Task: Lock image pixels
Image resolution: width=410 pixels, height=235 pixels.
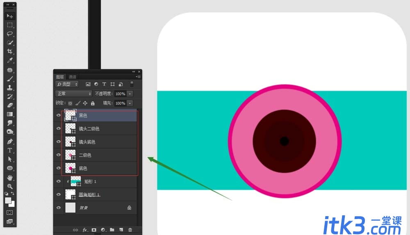Action: pyautogui.click(x=77, y=103)
